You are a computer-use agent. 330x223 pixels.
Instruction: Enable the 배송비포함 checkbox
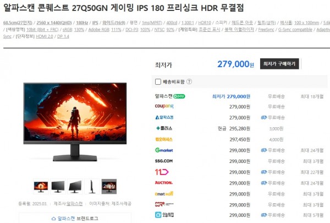158,81
